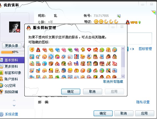
Task: Select the blue diamond level 3 icon
Action: pyautogui.click(x=57, y=50)
